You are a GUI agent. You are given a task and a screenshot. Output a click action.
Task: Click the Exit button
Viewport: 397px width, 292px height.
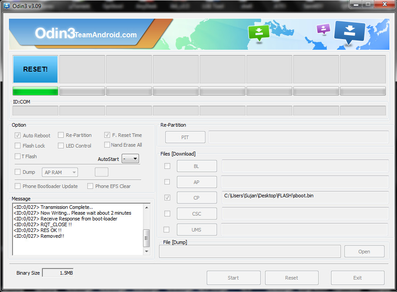[x=357, y=278]
